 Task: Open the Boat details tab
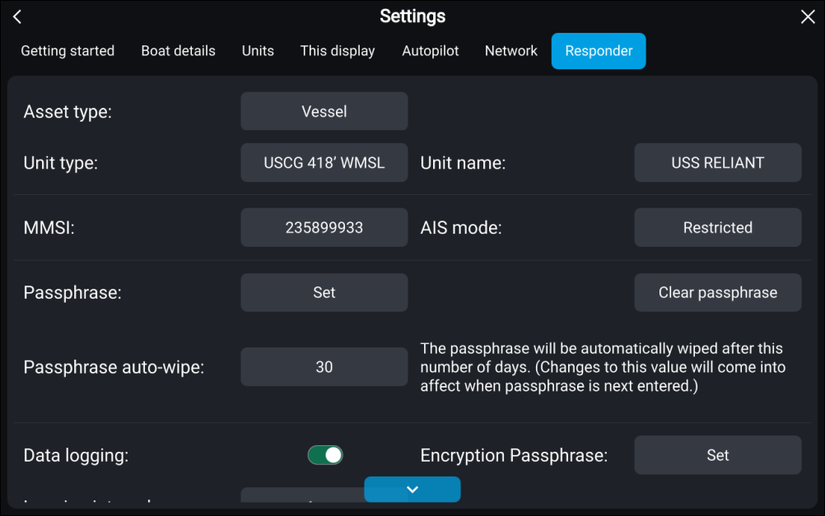pos(178,51)
